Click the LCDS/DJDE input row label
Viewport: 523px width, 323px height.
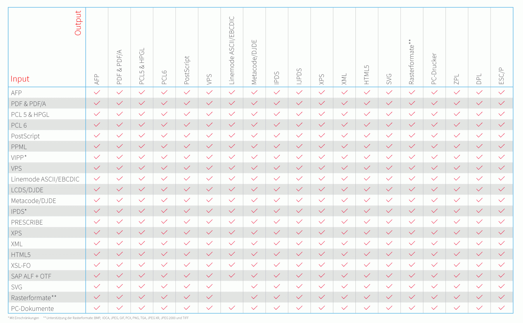pos(27,190)
